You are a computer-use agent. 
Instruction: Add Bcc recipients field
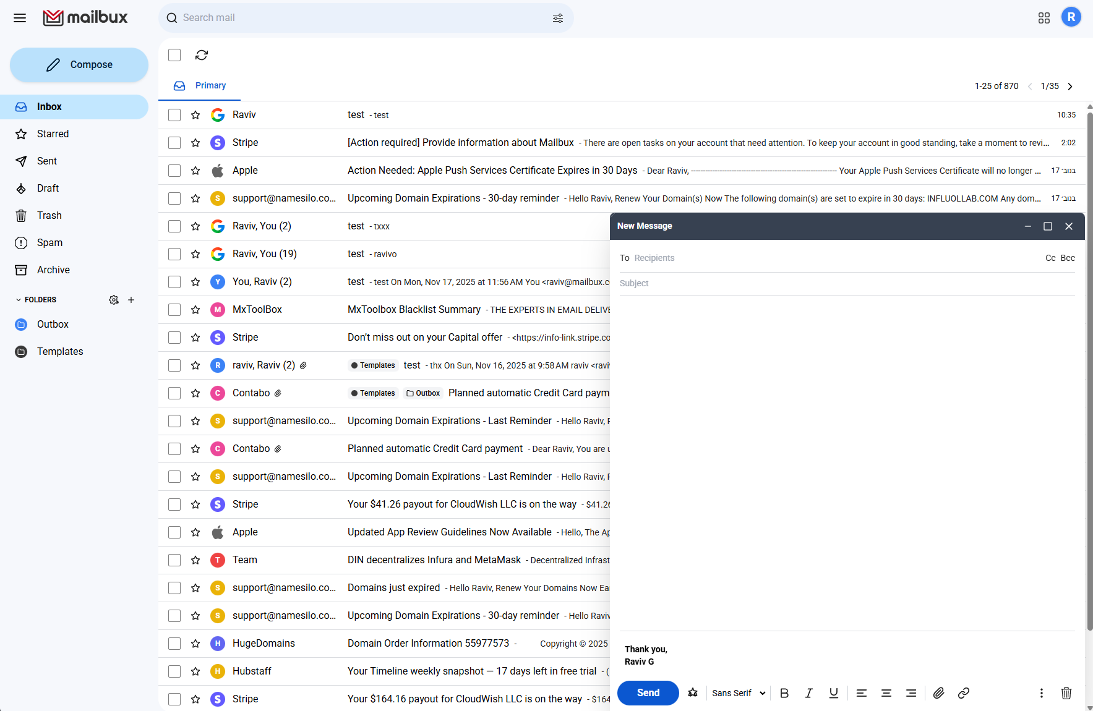pyautogui.click(x=1068, y=258)
